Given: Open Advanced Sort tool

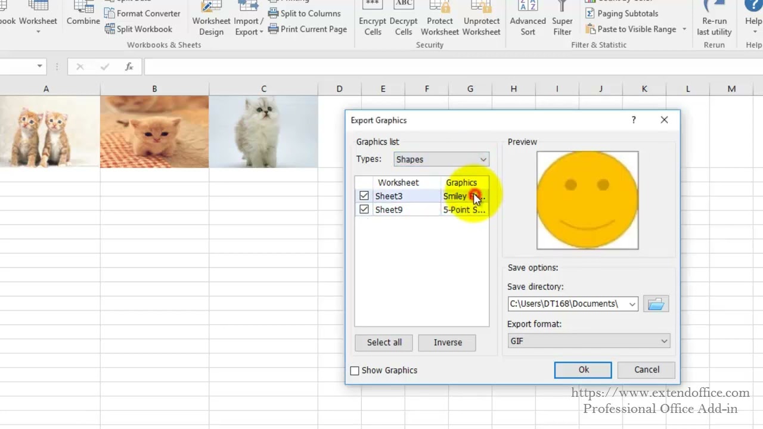Looking at the screenshot, I should [528, 19].
